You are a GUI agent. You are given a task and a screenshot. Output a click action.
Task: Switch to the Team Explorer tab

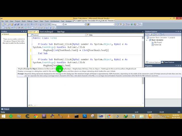point(168,62)
